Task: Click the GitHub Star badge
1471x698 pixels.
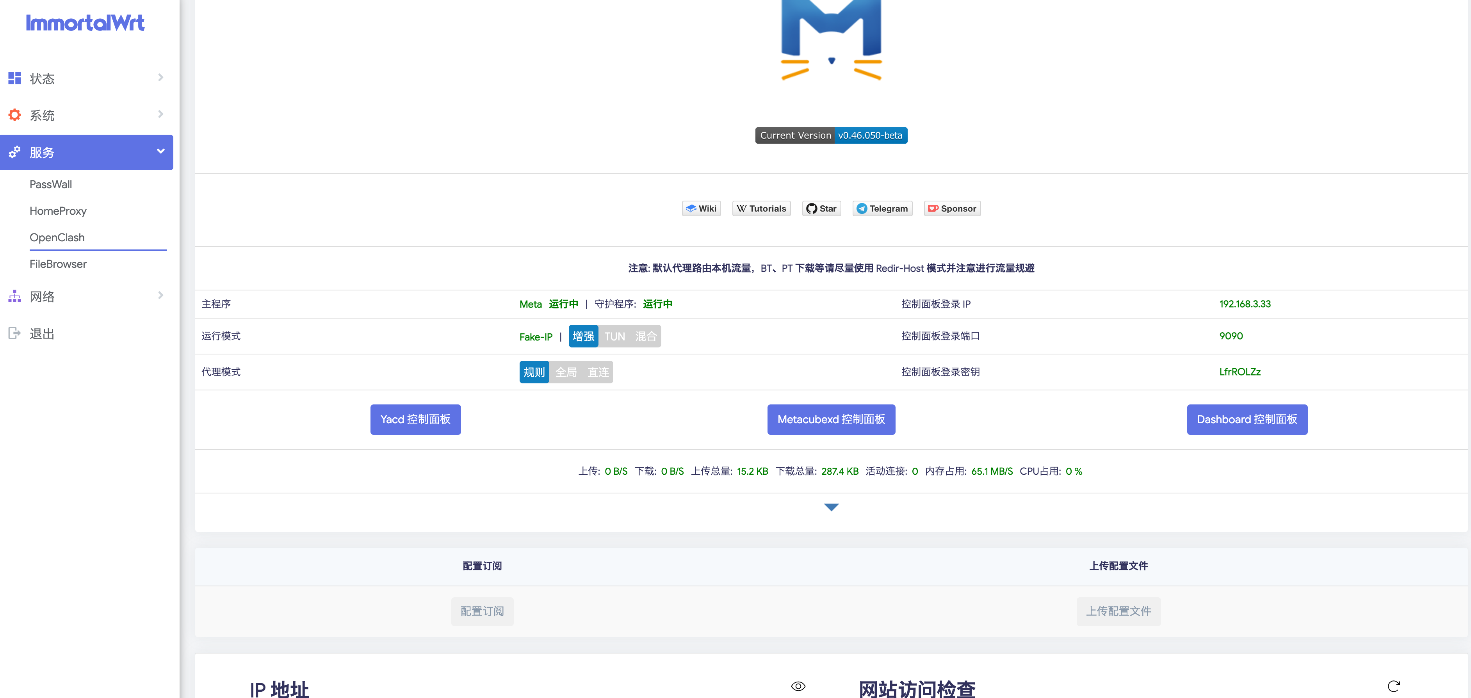Action: click(x=821, y=208)
